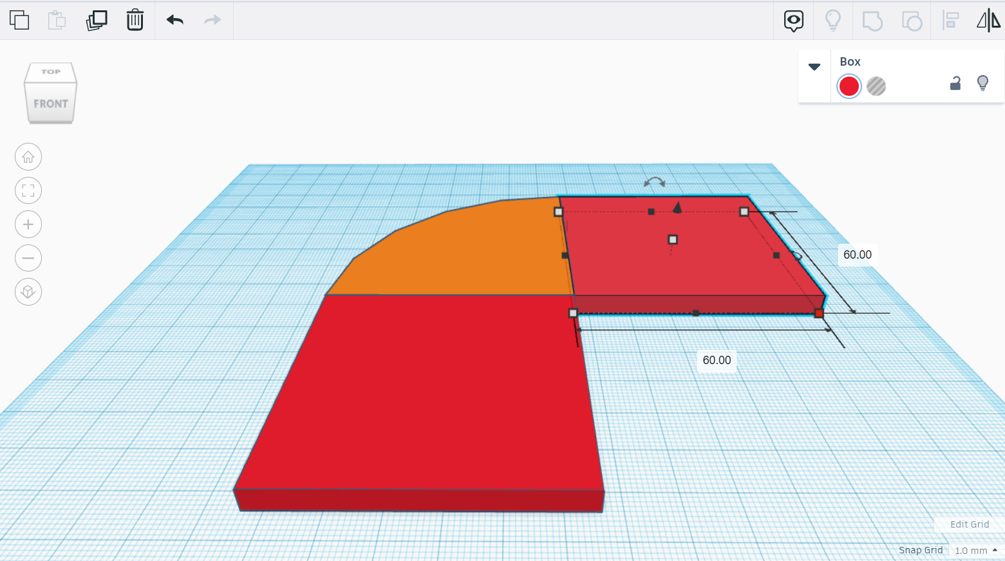Zoom in on the workplane
Screen dimensions: 1005x561
coord(28,225)
